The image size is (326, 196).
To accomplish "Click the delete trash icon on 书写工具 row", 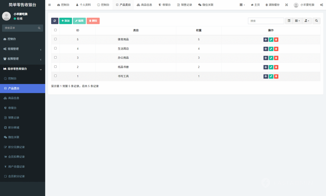I will [x=276, y=76].
